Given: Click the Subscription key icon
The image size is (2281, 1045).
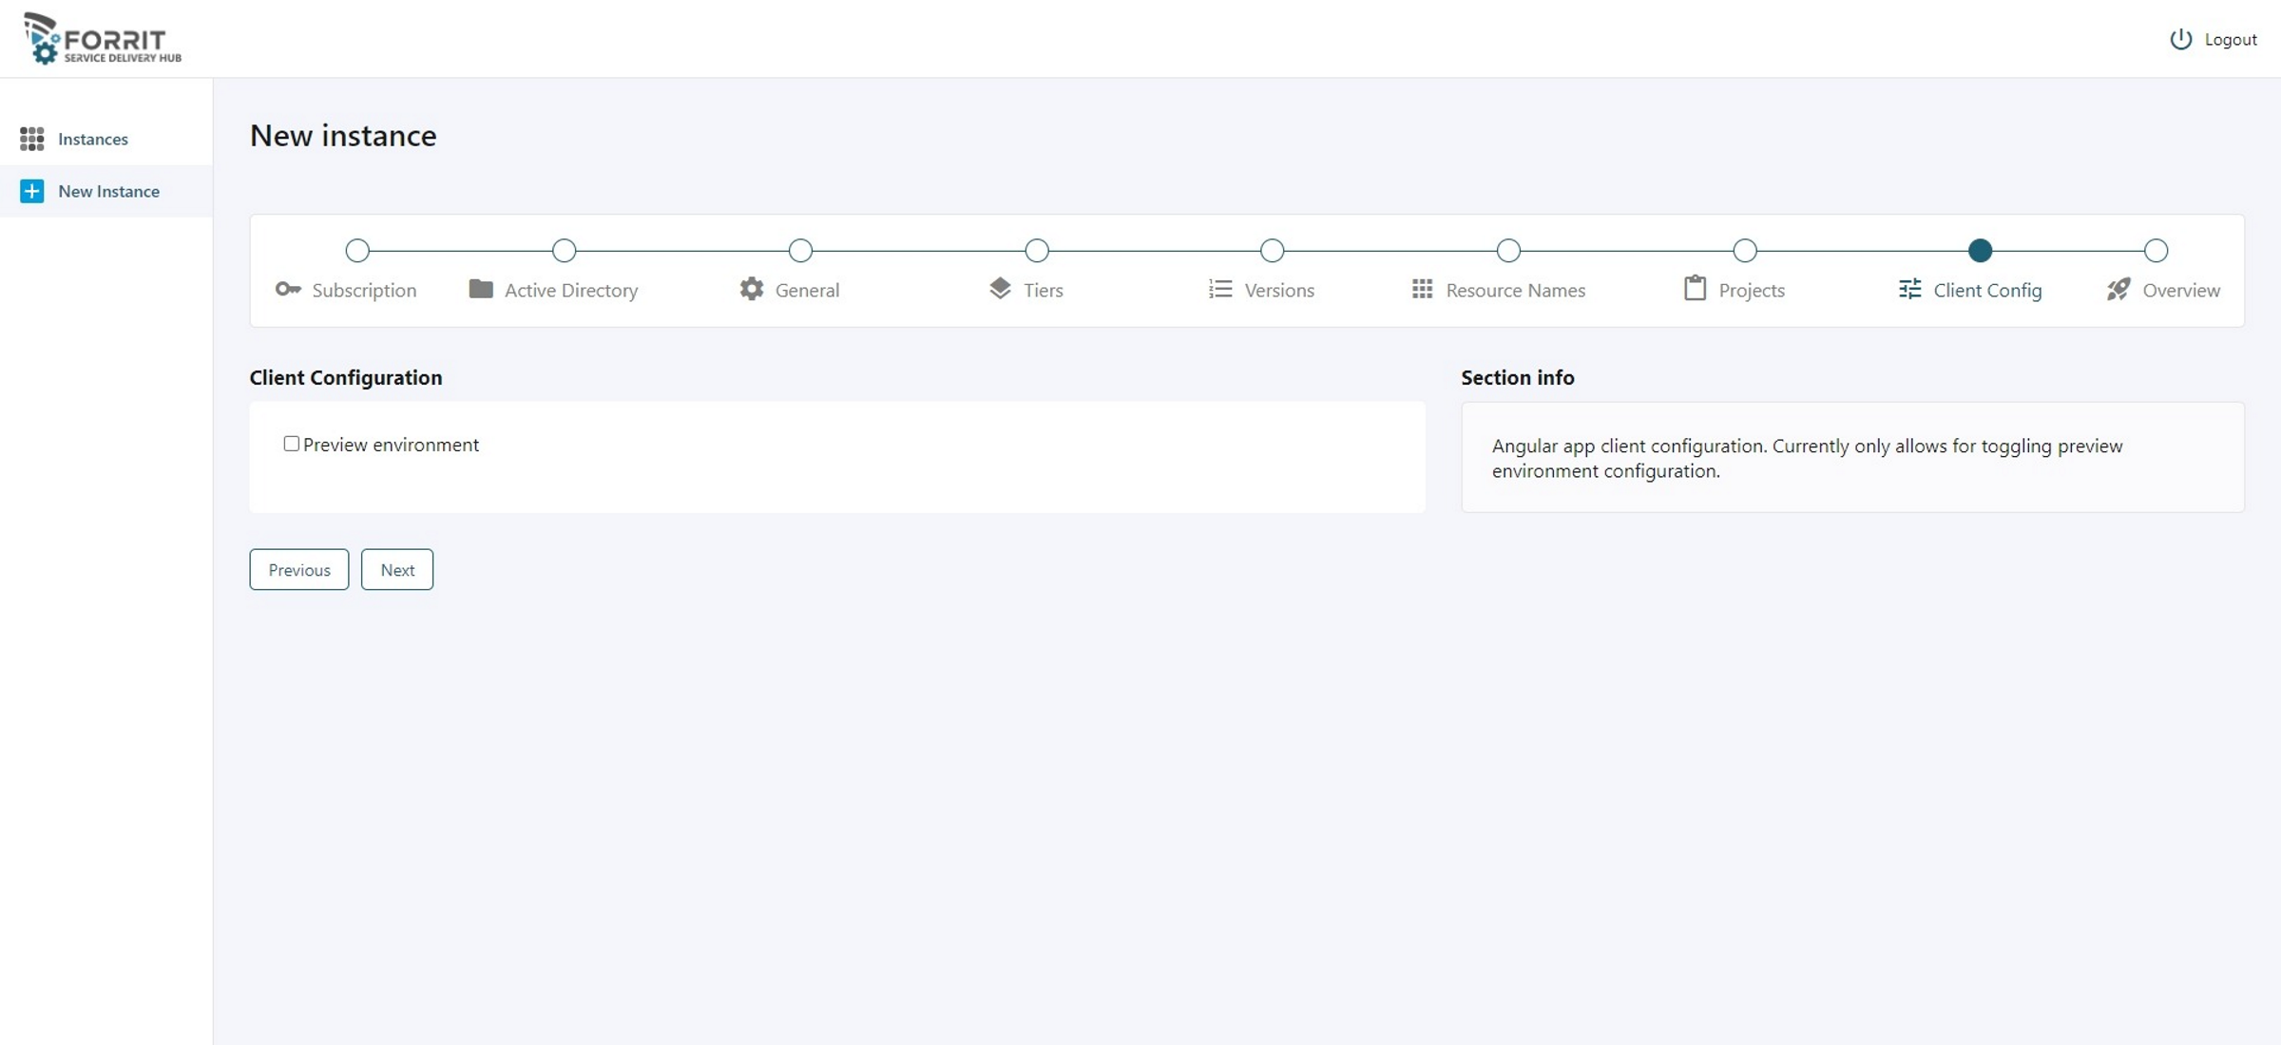Looking at the screenshot, I should [x=288, y=289].
